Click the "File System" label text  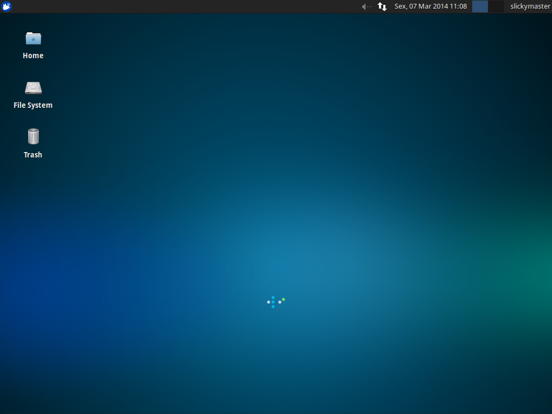coord(33,105)
